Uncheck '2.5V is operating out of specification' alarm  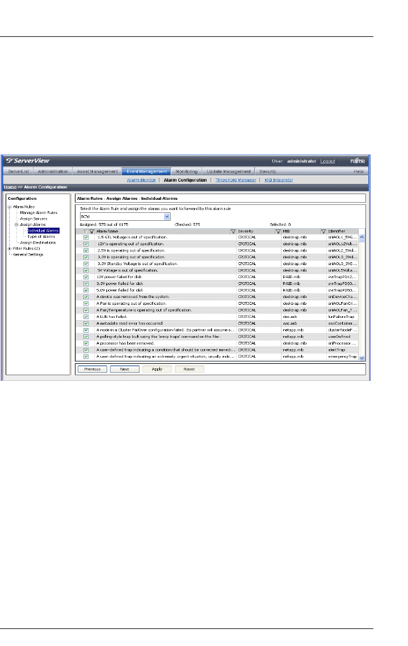coord(86,250)
